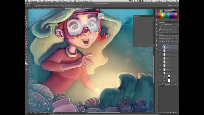The width and height of the screenshot is (204, 115).
Task: Hide Layer 7 using its eye icon
Action: 160,51
